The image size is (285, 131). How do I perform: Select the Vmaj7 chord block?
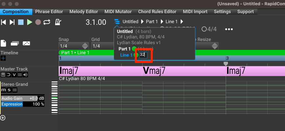[x=184, y=71]
